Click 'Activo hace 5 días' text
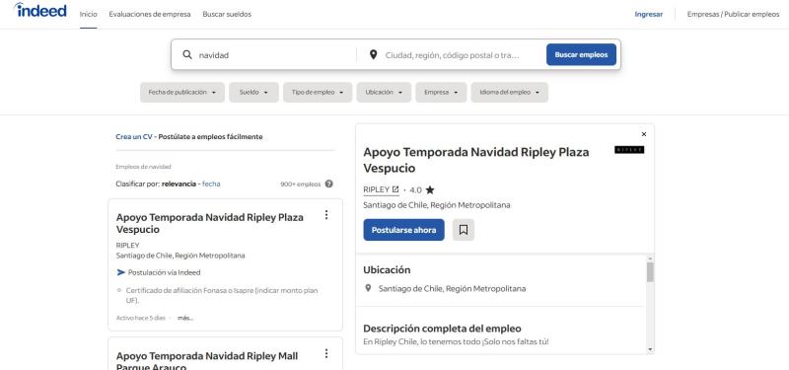The image size is (789, 370). click(x=141, y=318)
